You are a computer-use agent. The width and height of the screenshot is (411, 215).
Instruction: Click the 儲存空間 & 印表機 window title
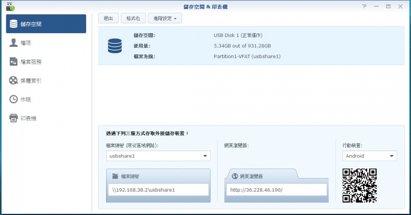coord(205,7)
